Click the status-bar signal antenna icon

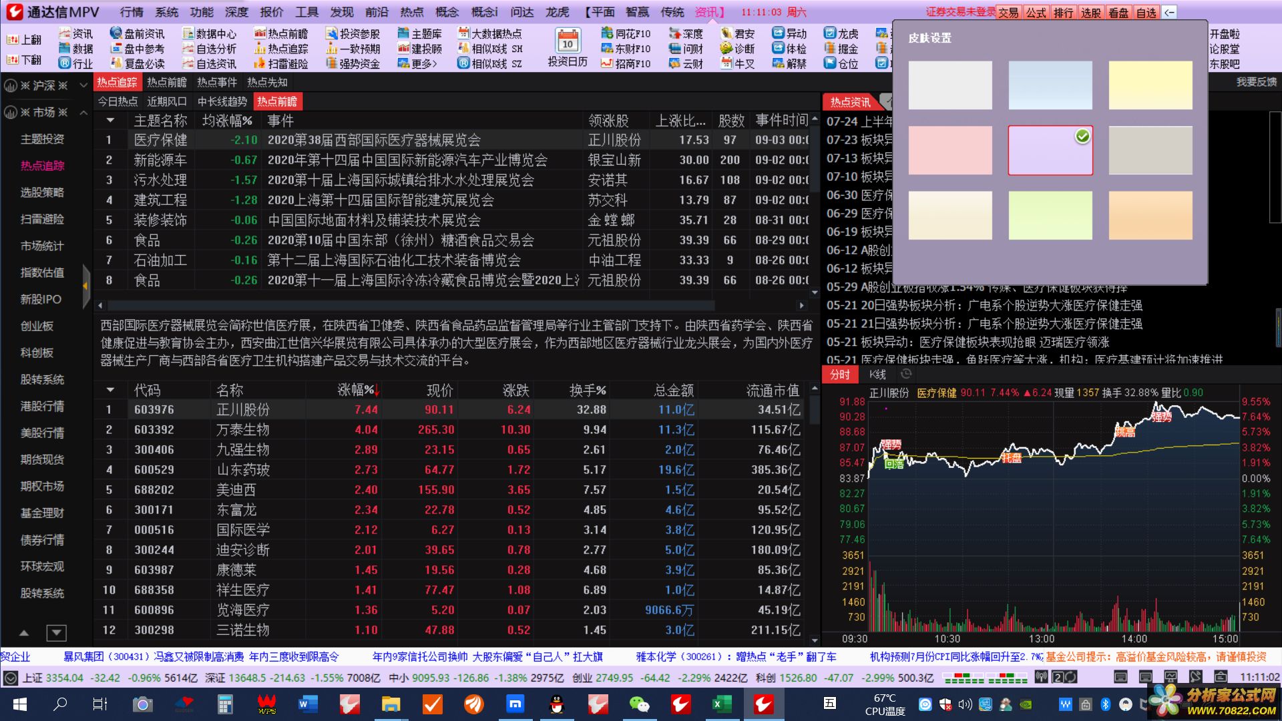pos(1040,678)
